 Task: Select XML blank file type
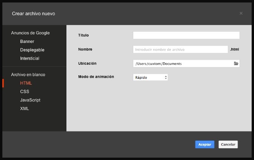point(24,109)
